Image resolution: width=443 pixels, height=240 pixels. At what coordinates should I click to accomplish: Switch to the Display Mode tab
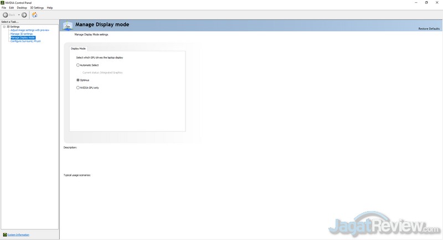coord(78,49)
